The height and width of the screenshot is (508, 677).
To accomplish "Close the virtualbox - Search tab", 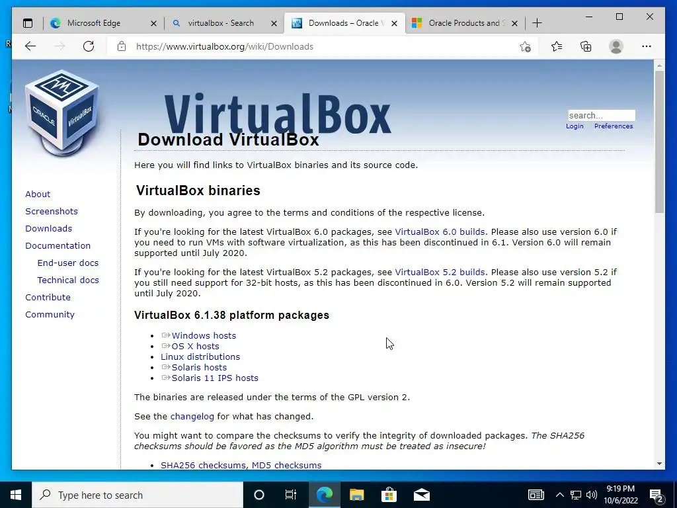I will point(274,23).
